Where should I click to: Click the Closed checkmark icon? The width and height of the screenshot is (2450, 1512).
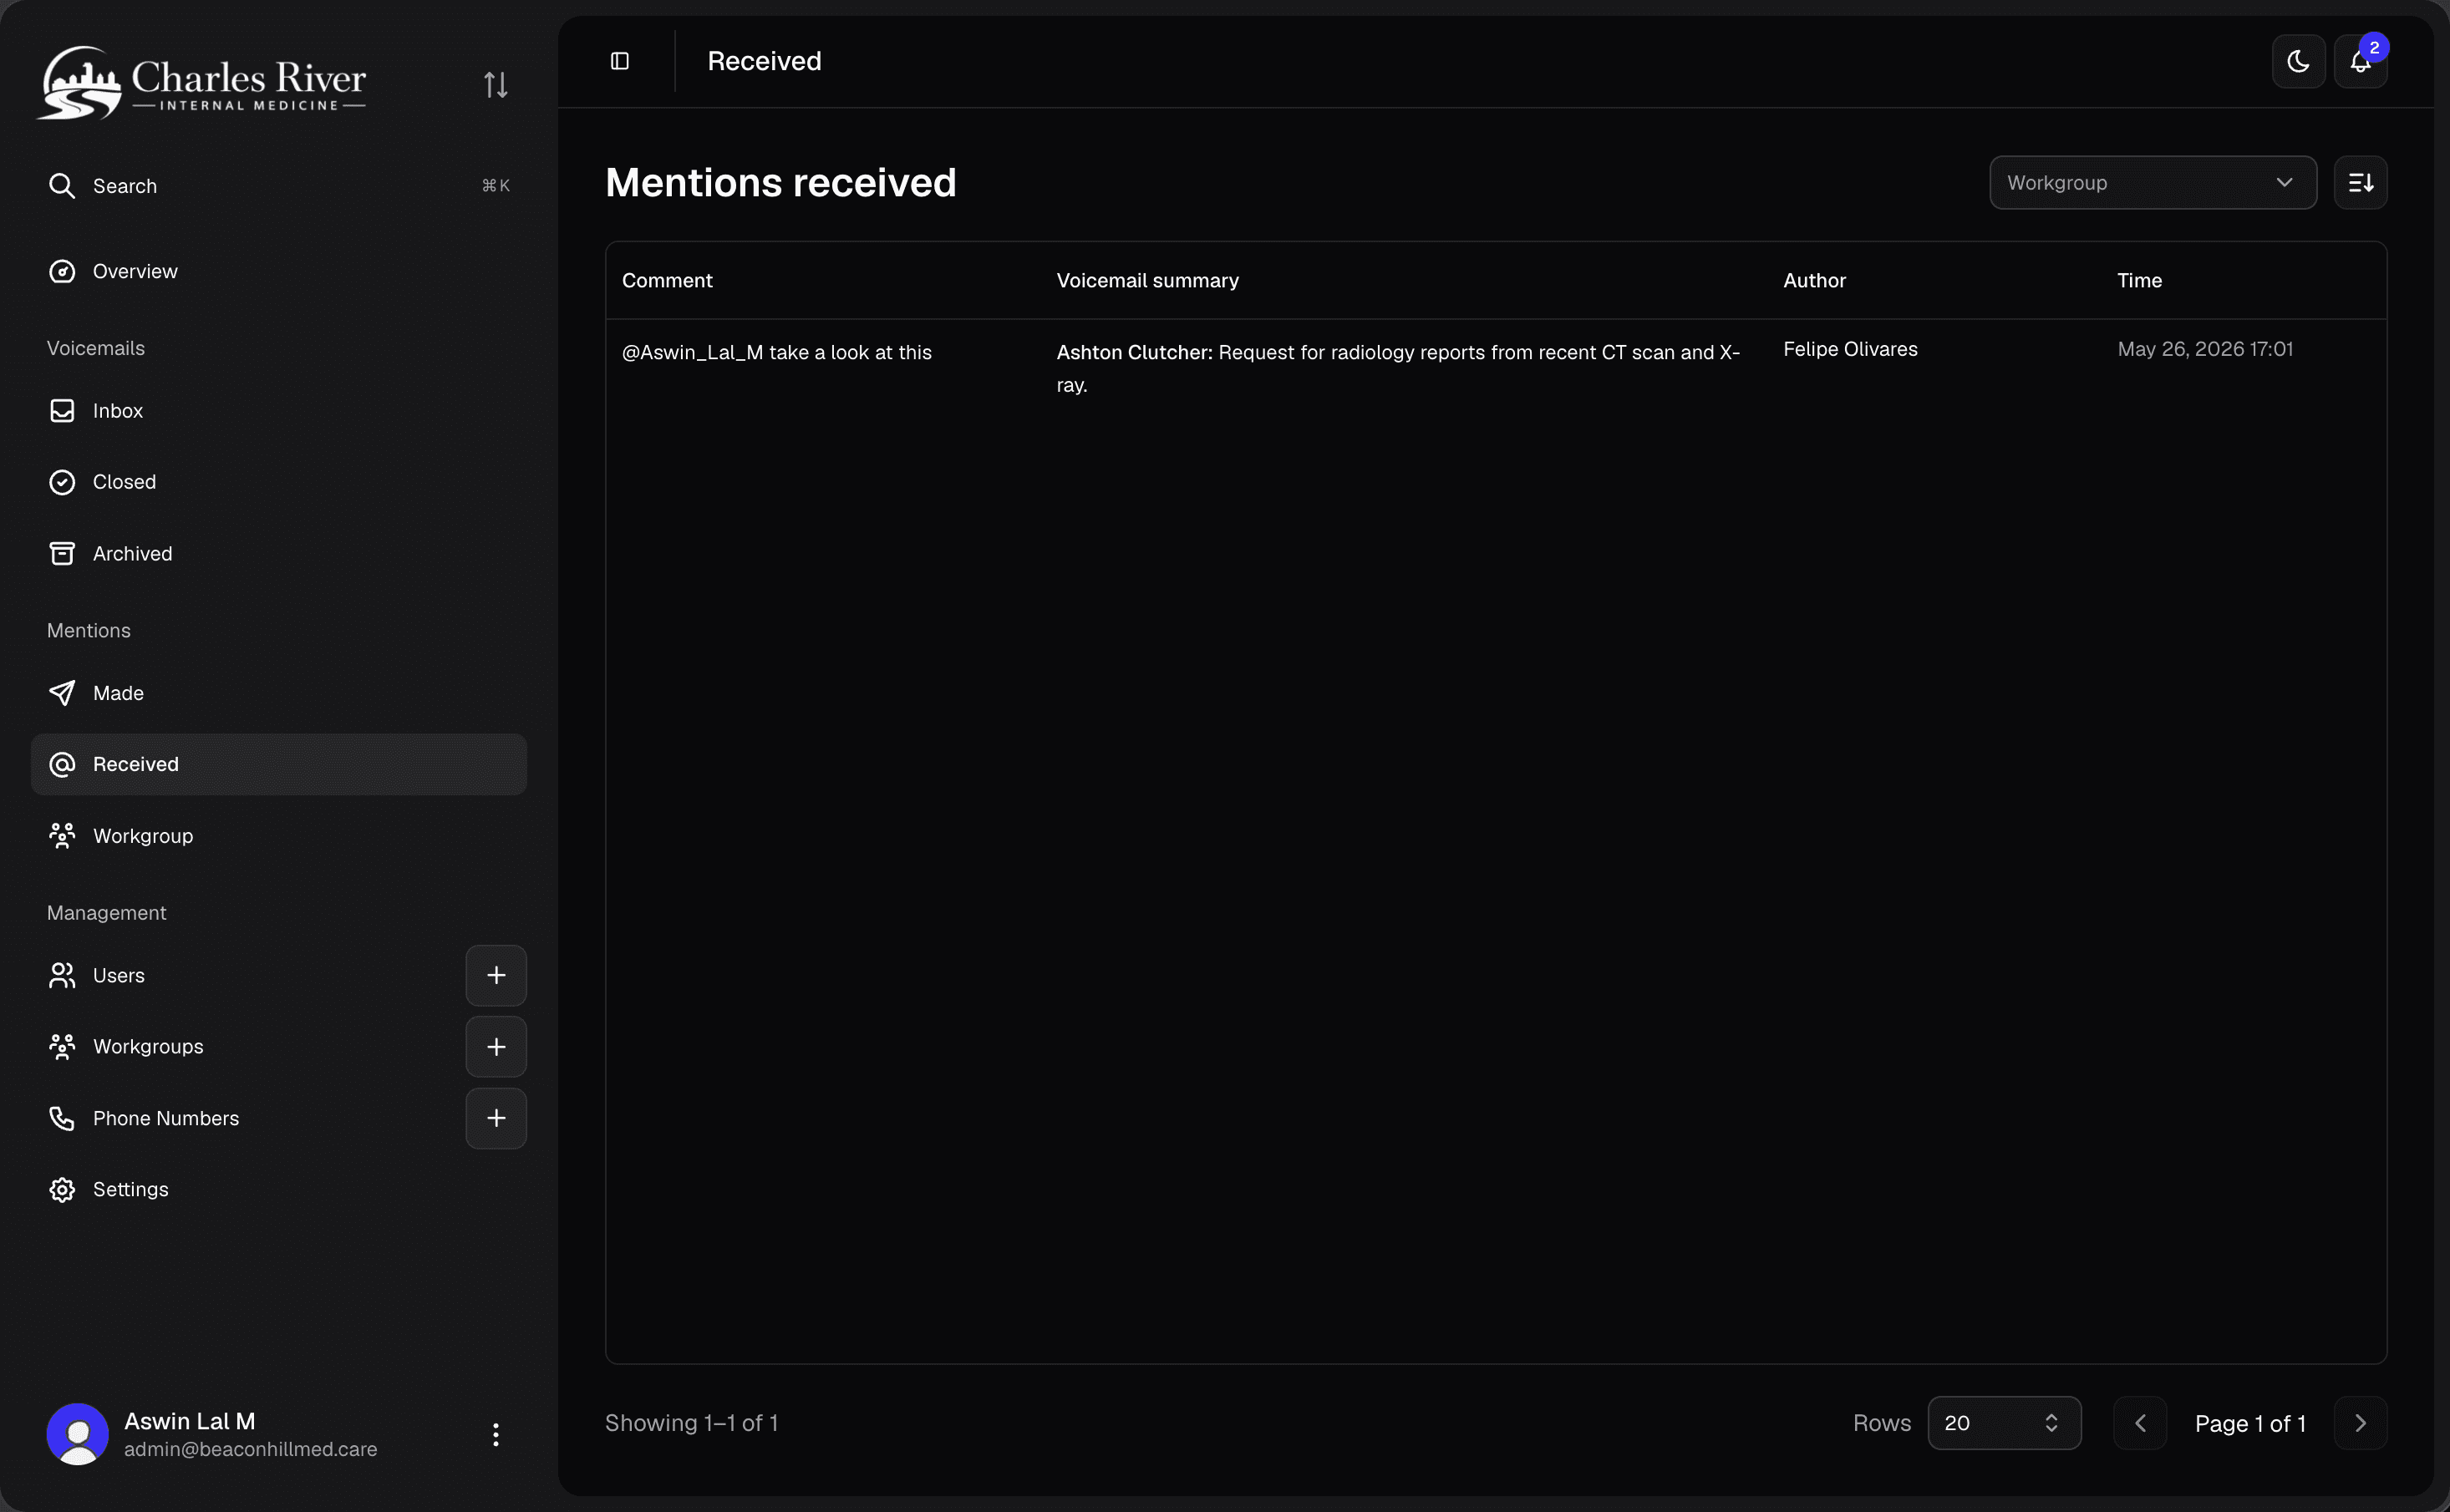tap(62, 482)
